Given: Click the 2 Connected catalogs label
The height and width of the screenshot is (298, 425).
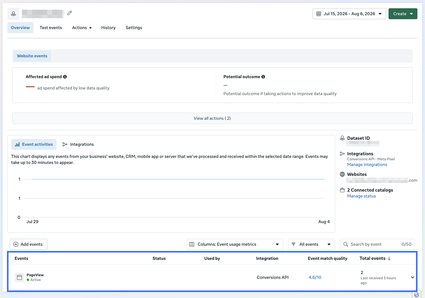Looking at the screenshot, I should [370, 190].
